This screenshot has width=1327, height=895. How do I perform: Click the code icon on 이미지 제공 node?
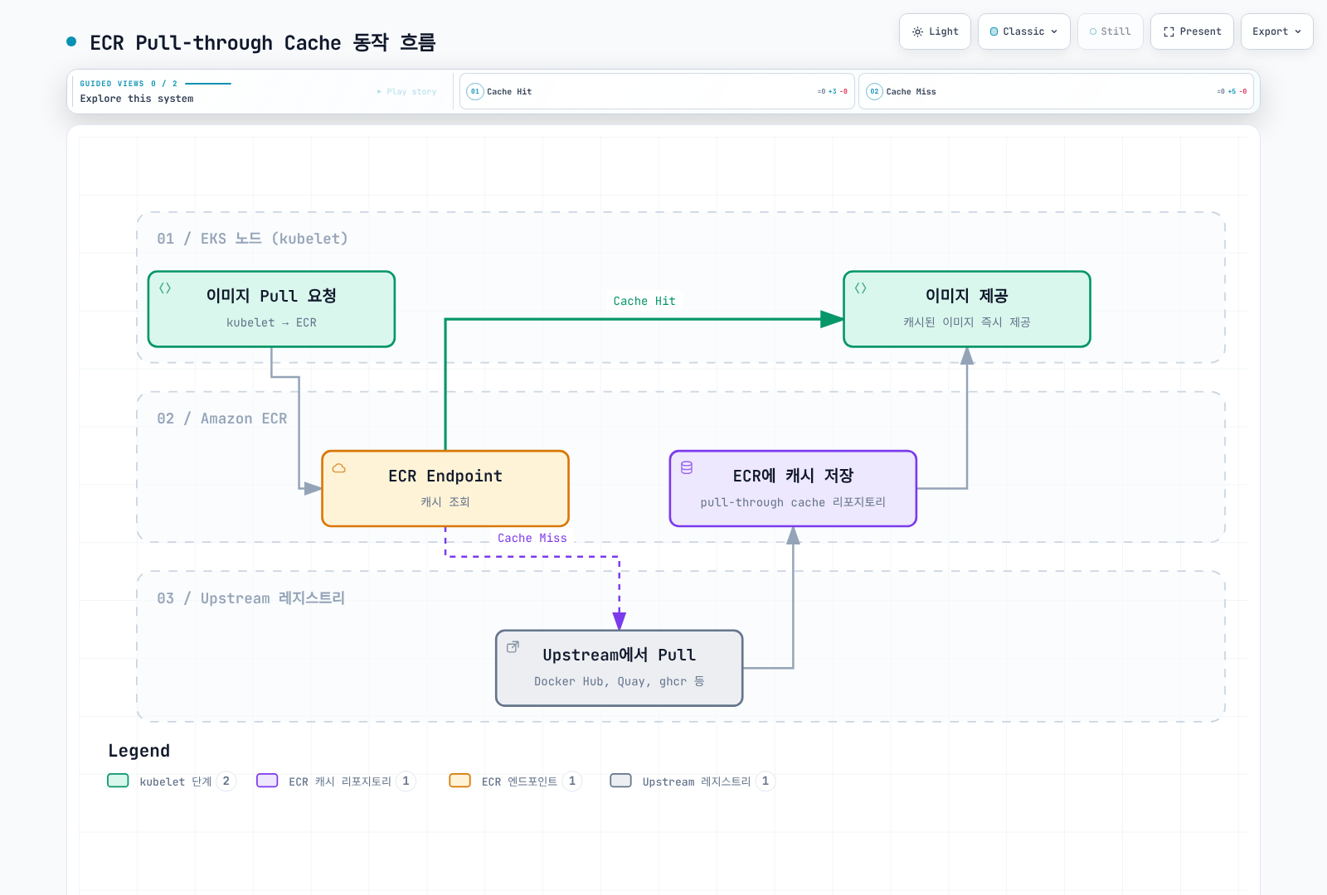(x=860, y=288)
